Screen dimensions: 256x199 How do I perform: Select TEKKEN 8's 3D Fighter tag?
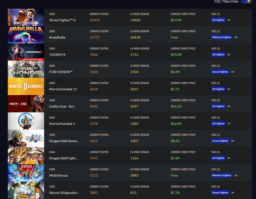[x=218, y=55]
